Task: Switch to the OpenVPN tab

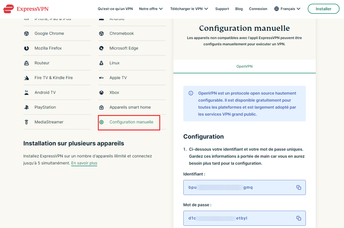Action: point(245,66)
